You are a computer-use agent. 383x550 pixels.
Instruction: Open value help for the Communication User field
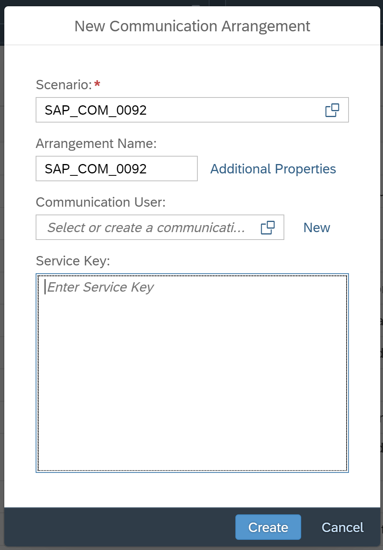(268, 227)
